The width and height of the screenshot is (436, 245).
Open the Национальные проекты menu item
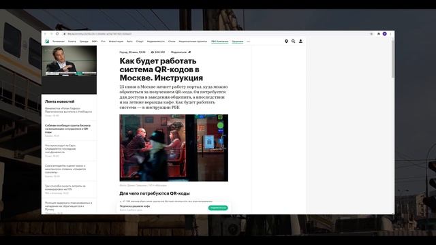193,42
